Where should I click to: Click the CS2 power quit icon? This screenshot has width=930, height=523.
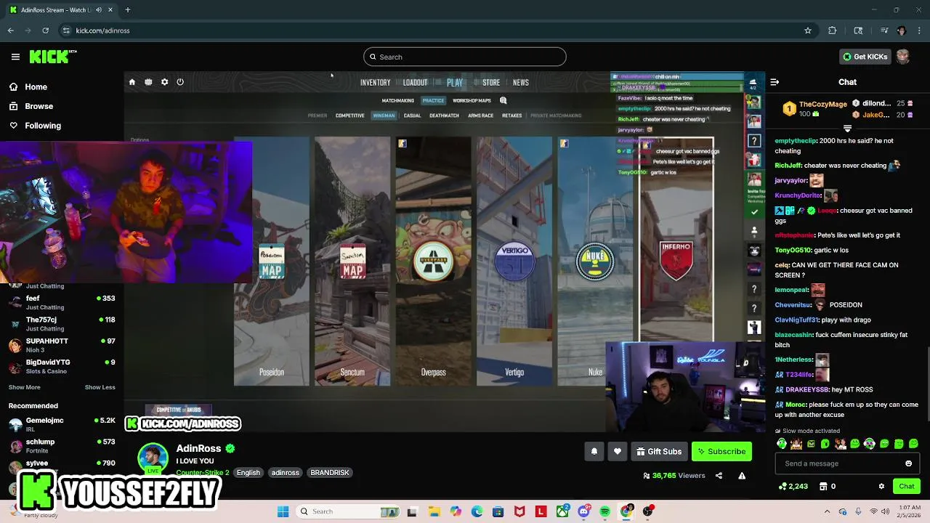click(x=180, y=82)
